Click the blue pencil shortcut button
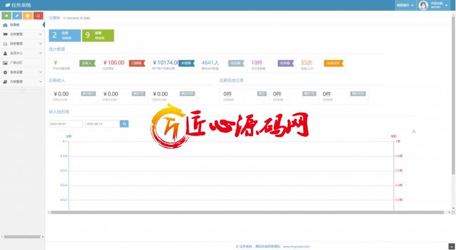456x250 pixels. 17,16
